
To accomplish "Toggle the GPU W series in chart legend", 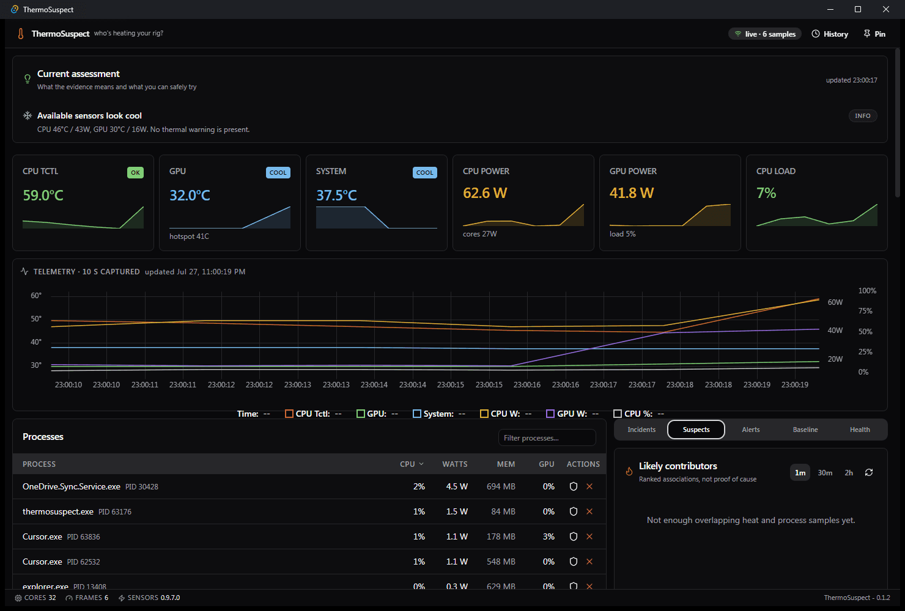I will coord(572,414).
